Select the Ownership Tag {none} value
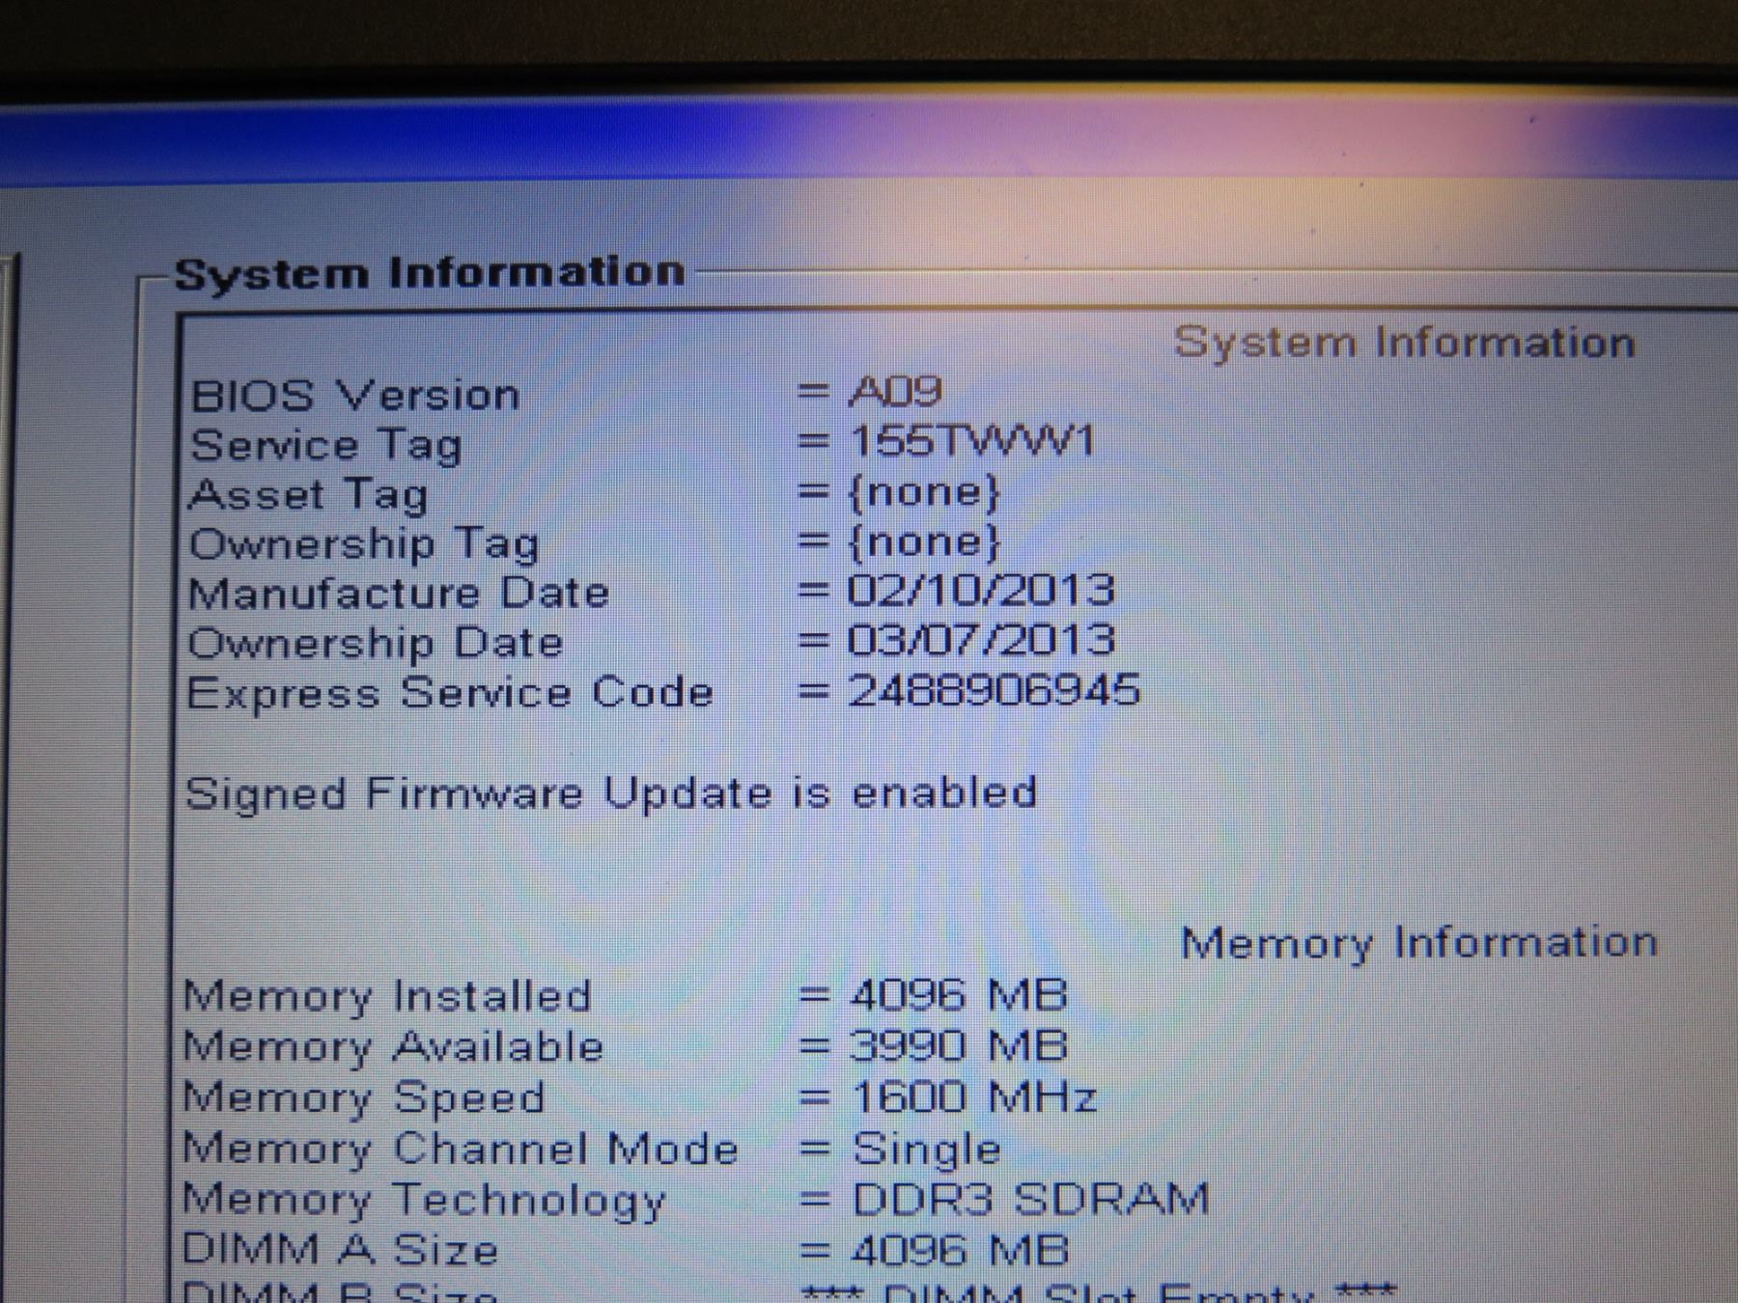Screen dimensions: 1738x1303 coord(924,541)
